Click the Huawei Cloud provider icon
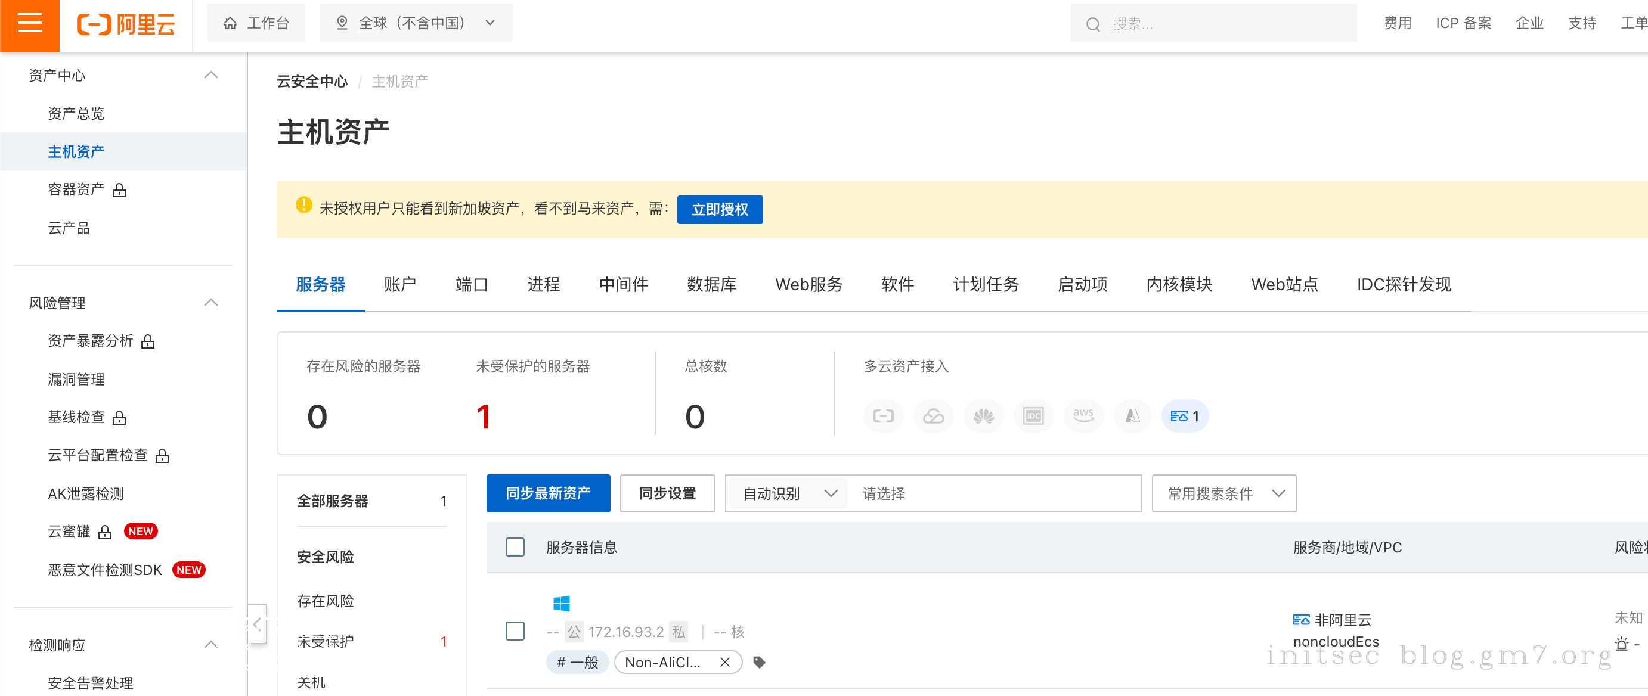 (983, 416)
